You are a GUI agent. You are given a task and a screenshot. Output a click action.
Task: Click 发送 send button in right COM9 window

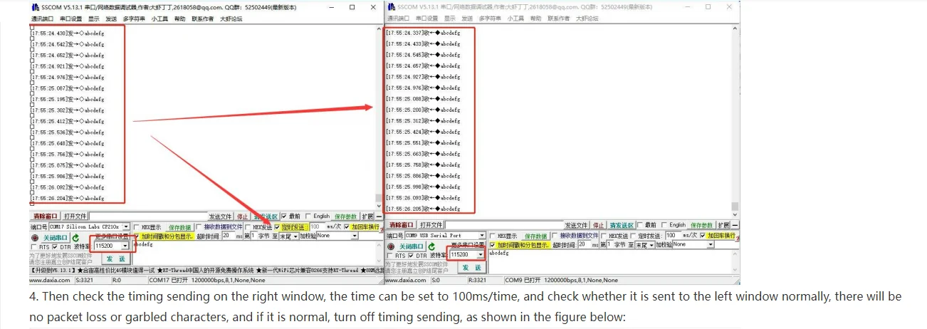point(472,267)
